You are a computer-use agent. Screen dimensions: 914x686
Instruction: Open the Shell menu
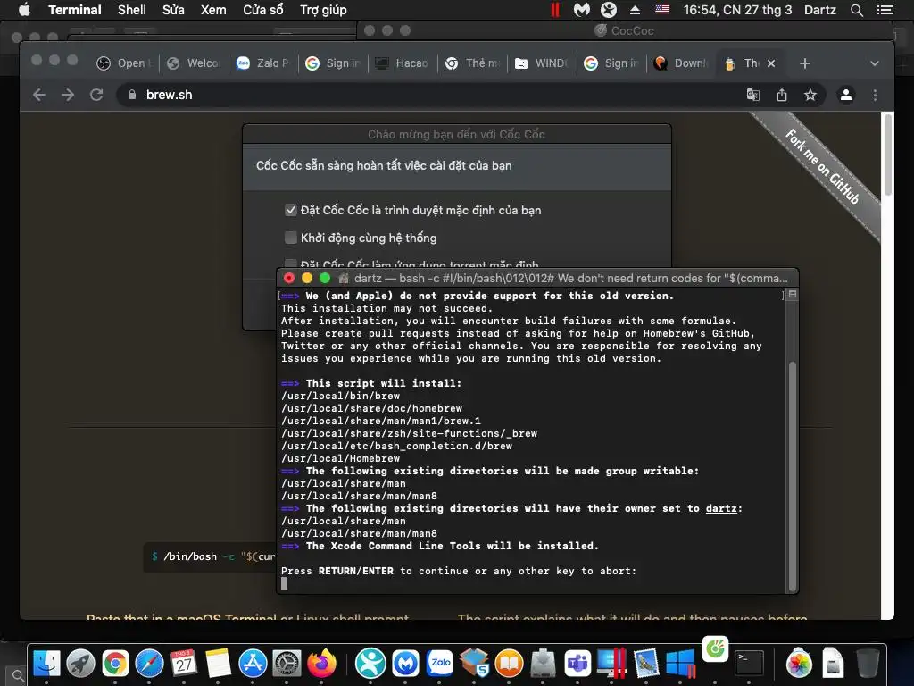132,10
